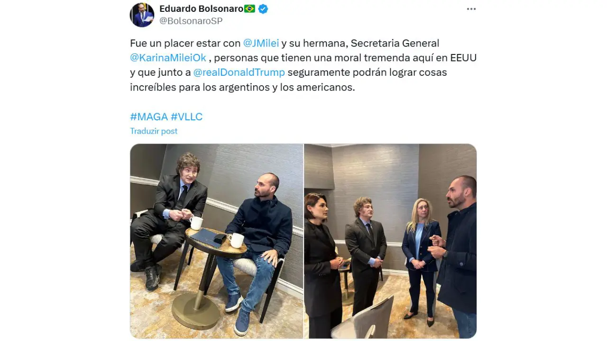
Task: Select the #MAGA hashtag
Action: coord(149,117)
